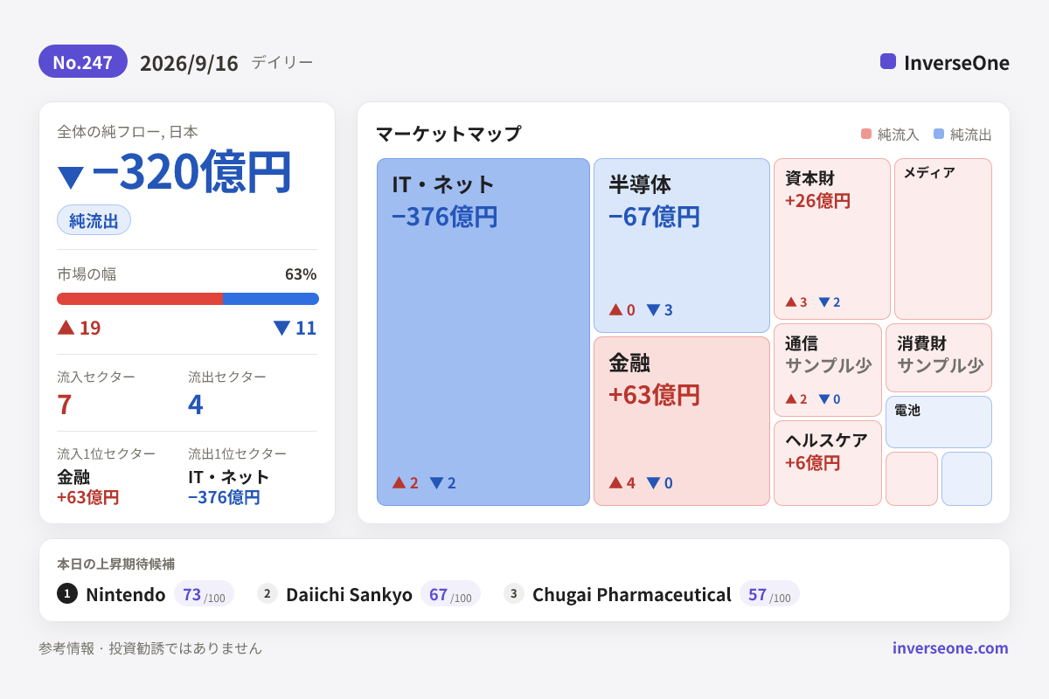Click the rank 1 badge beside Nintendo
1049x699 pixels.
click(x=67, y=594)
